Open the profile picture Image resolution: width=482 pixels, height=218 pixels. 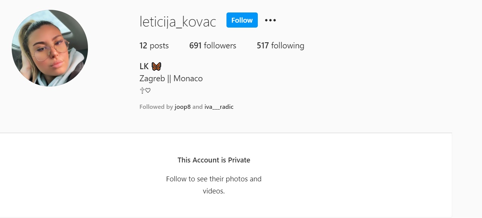coord(50,48)
